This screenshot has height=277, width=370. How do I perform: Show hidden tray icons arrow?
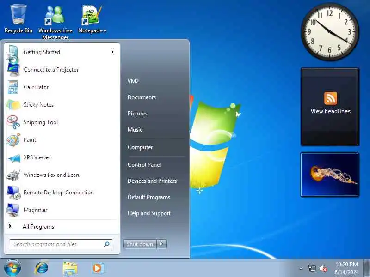pos(301,268)
